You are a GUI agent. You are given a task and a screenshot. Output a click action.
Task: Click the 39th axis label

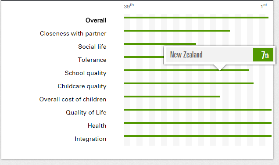click(129, 6)
